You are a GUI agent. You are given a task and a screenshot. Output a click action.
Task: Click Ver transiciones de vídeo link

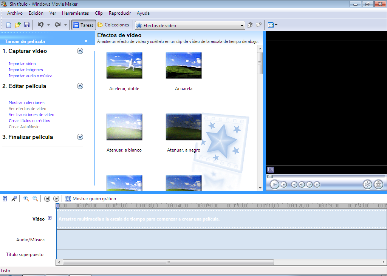pos(32,115)
